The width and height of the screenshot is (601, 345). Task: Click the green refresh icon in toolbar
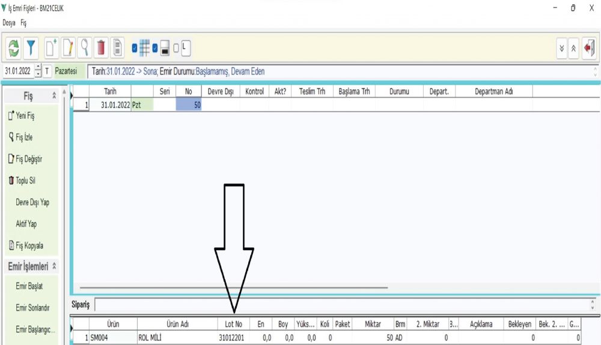[x=14, y=47]
